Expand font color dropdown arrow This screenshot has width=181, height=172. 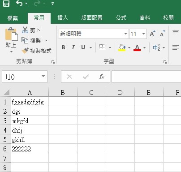coord(144,47)
